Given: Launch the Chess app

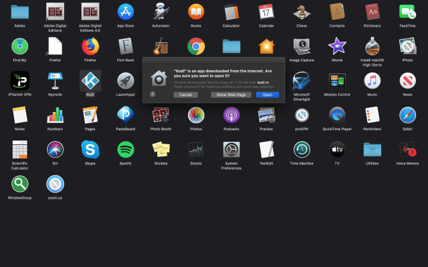Looking at the screenshot, I should (302, 12).
